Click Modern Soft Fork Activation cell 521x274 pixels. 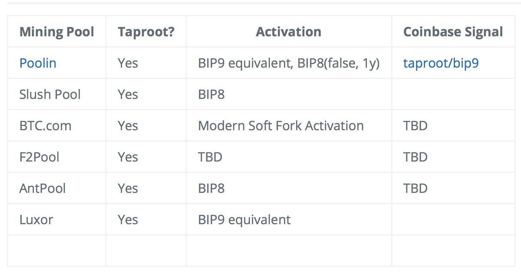(289, 125)
